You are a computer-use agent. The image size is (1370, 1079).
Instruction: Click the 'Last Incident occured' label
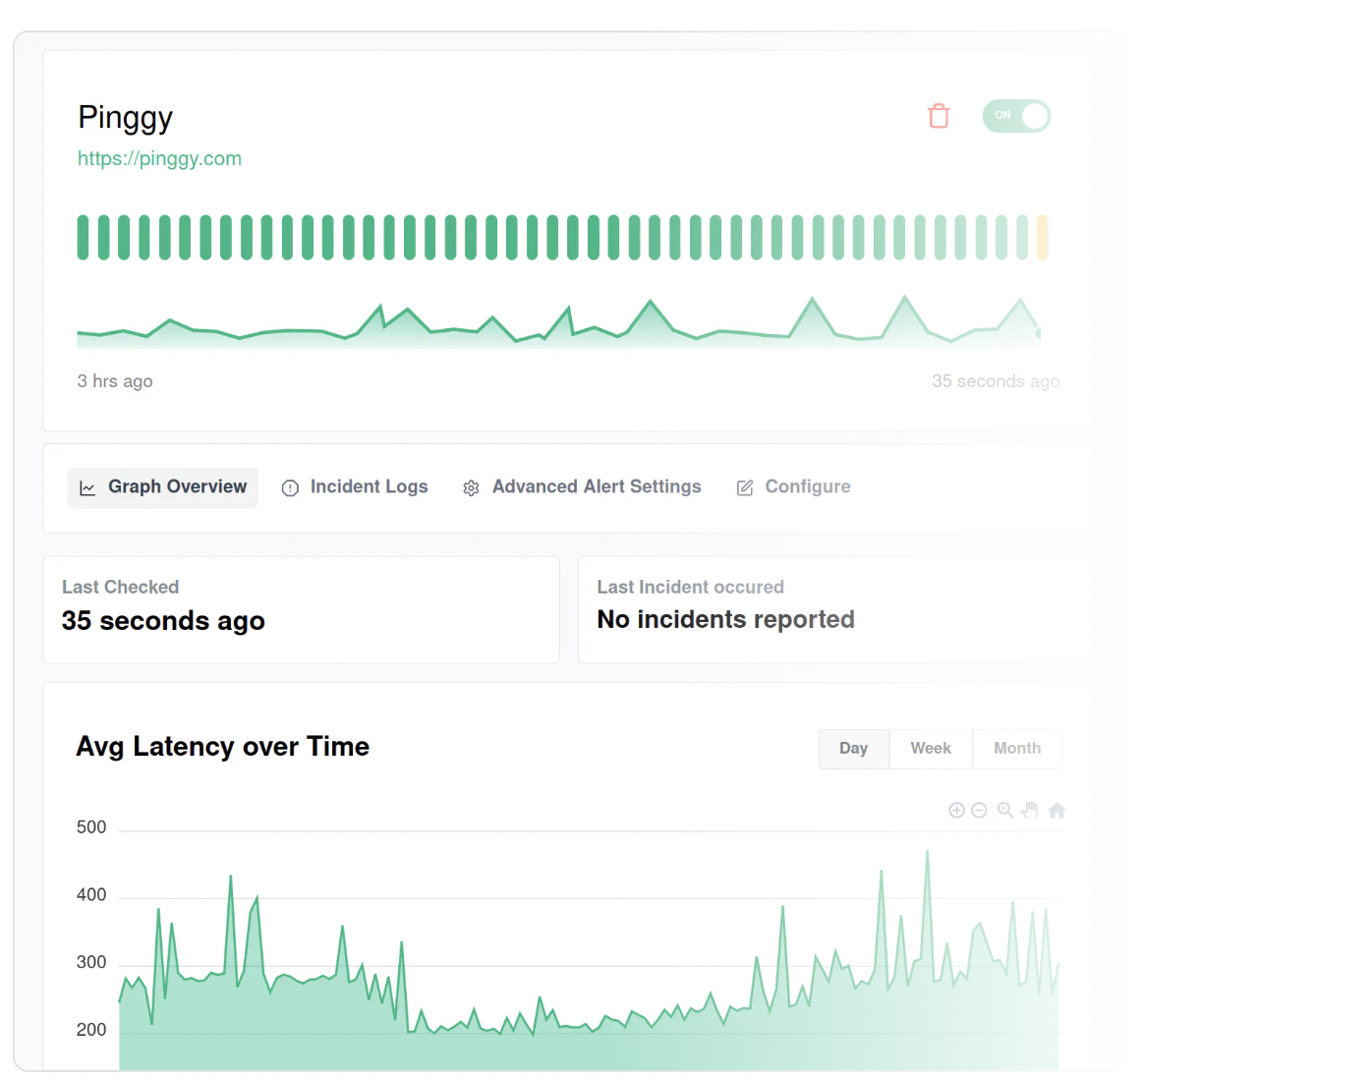[x=690, y=587]
